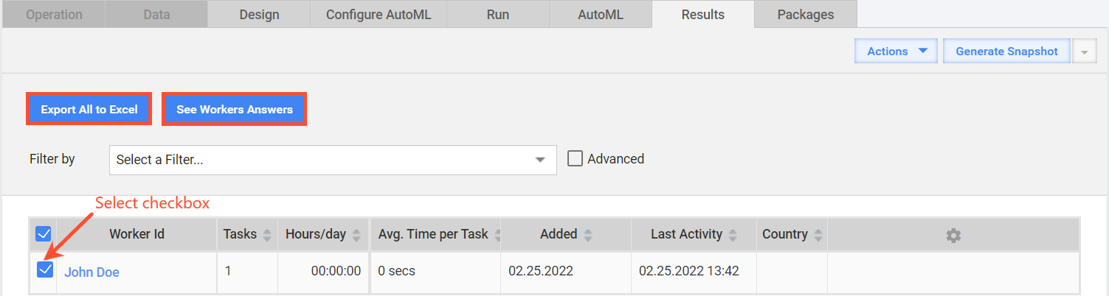Open the John Doe worker link
Viewport: 1109px width, 296px height.
click(x=91, y=272)
